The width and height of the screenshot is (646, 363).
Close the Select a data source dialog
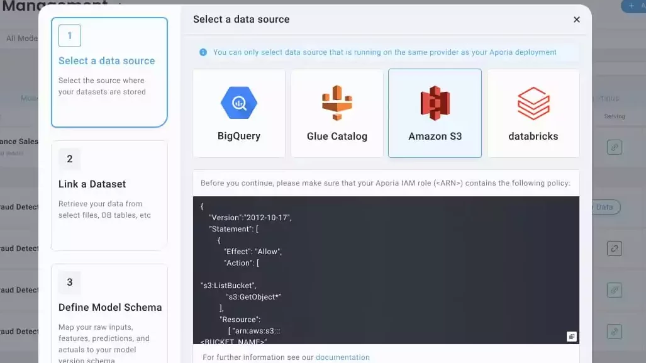pos(576,20)
